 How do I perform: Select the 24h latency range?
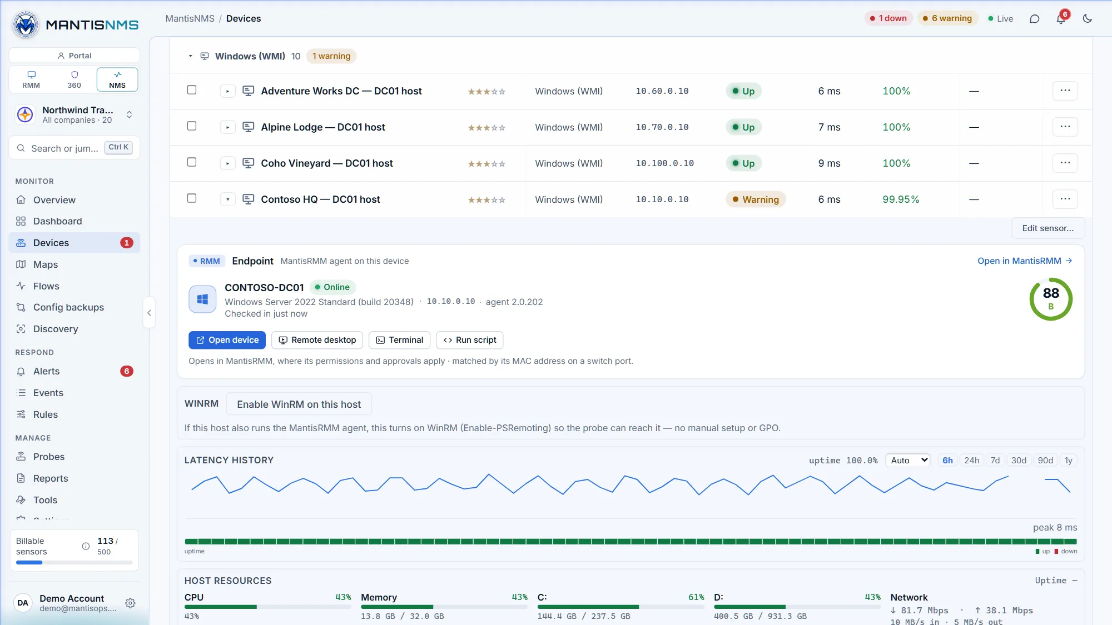point(971,460)
